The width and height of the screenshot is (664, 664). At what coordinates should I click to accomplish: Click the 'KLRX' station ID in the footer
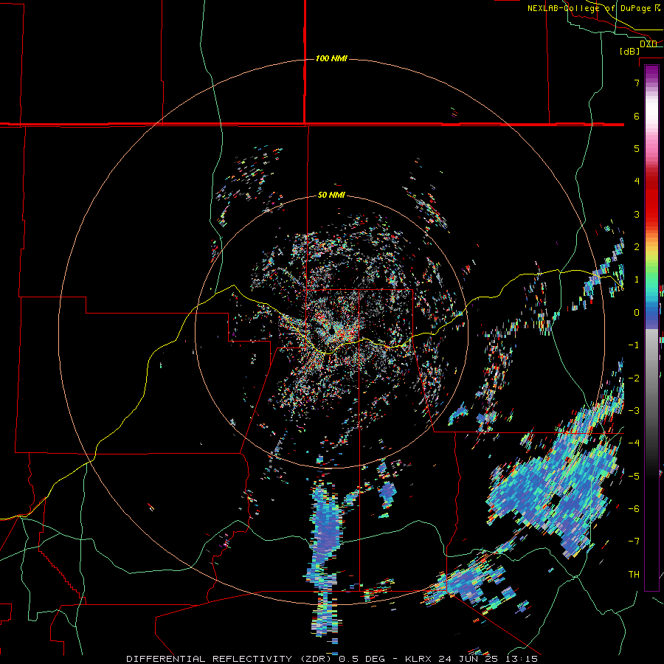pos(420,659)
